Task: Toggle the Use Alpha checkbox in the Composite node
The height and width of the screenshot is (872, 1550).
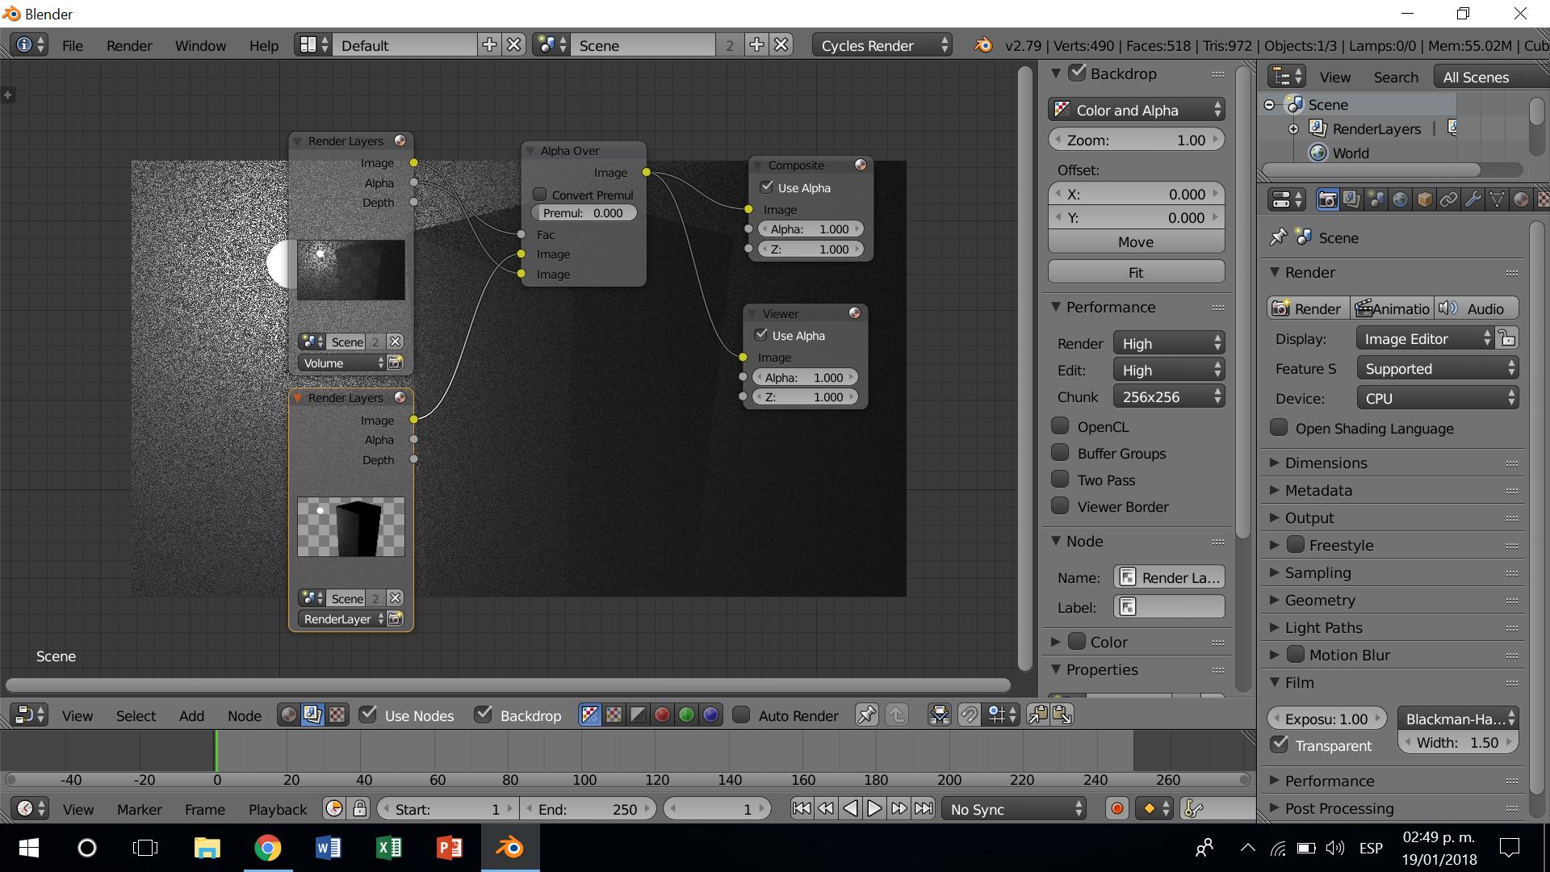Action: 767,187
